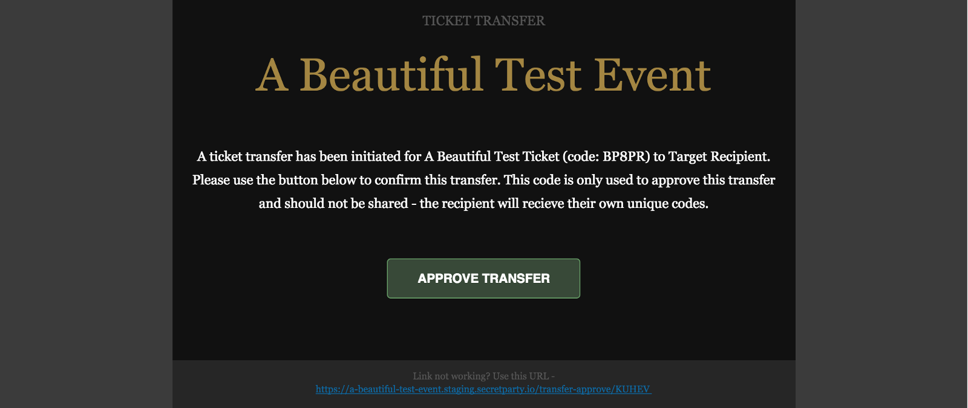Screen dimensions: 968x408
Task: Open the transfer-approve fallback URL link
Action: [x=483, y=389]
